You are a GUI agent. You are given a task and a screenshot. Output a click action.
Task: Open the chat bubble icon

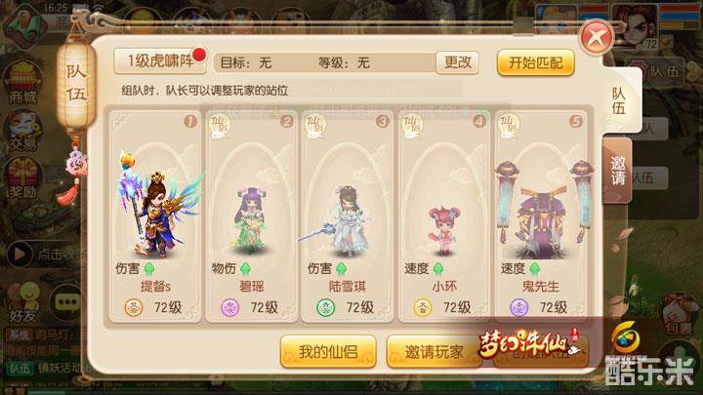[x=67, y=303]
